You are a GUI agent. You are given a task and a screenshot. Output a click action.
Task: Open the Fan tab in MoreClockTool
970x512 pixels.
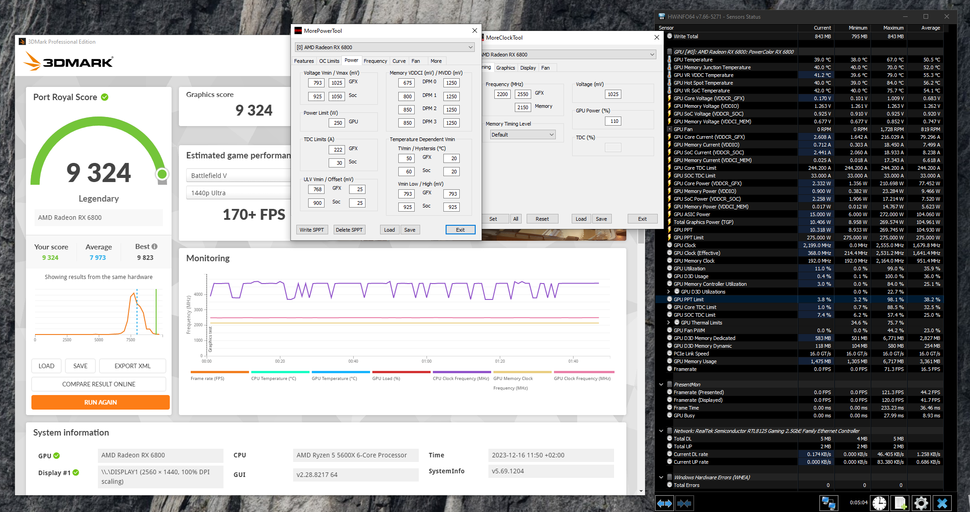click(545, 68)
